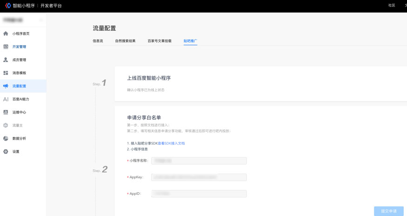The image size is (407, 216).
Task: Switch to the 信息流 tab
Action: pos(98,41)
